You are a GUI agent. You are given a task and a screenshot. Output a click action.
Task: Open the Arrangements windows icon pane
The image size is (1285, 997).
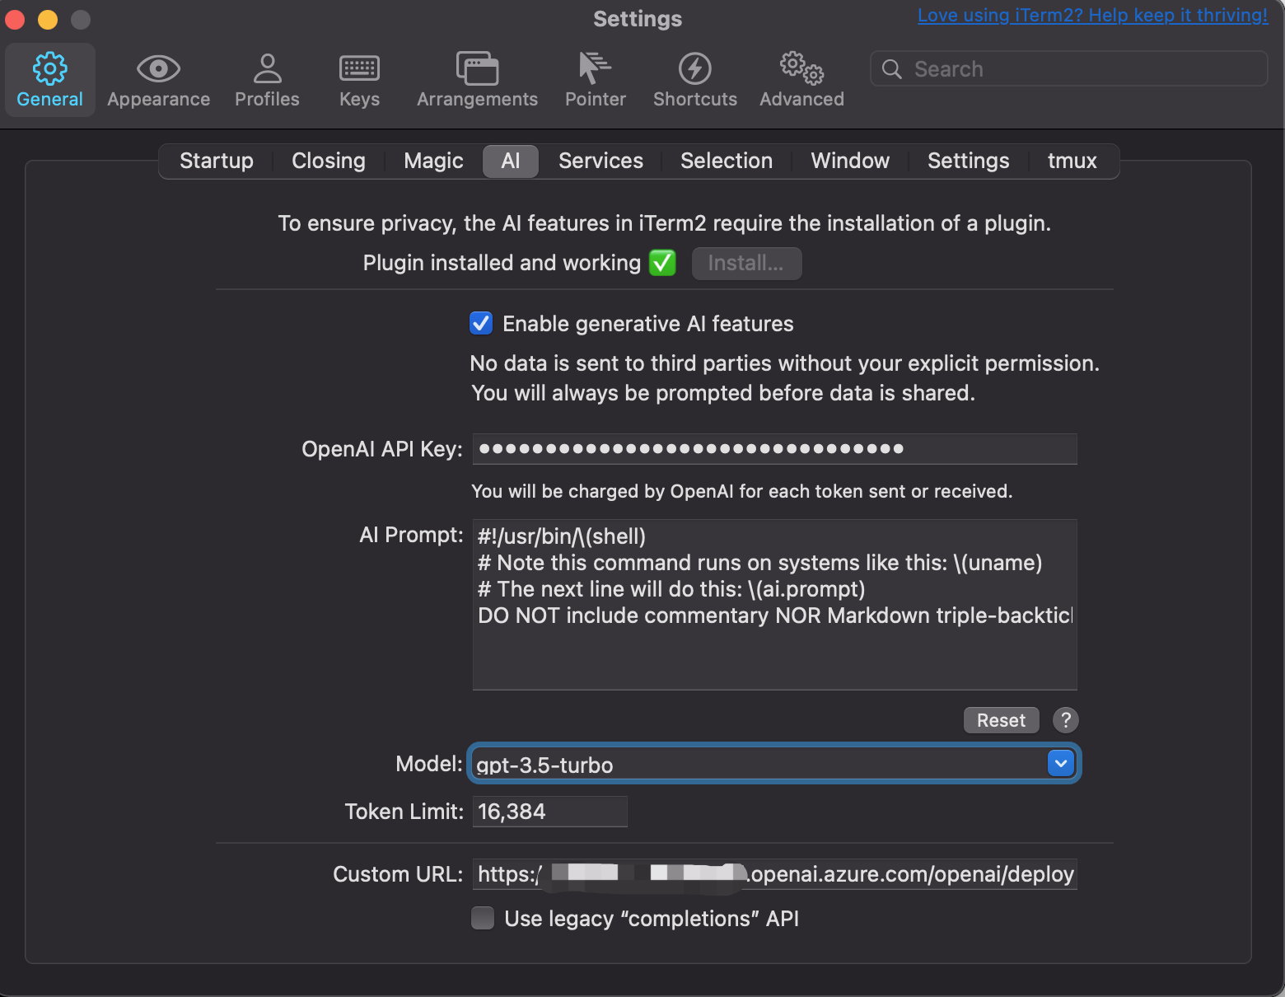click(x=477, y=80)
